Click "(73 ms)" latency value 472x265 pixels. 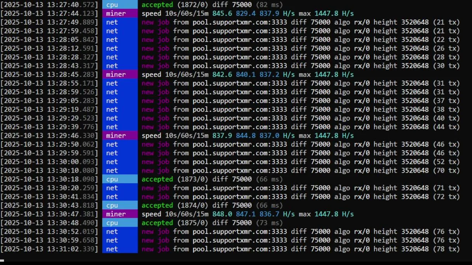coord(269,223)
